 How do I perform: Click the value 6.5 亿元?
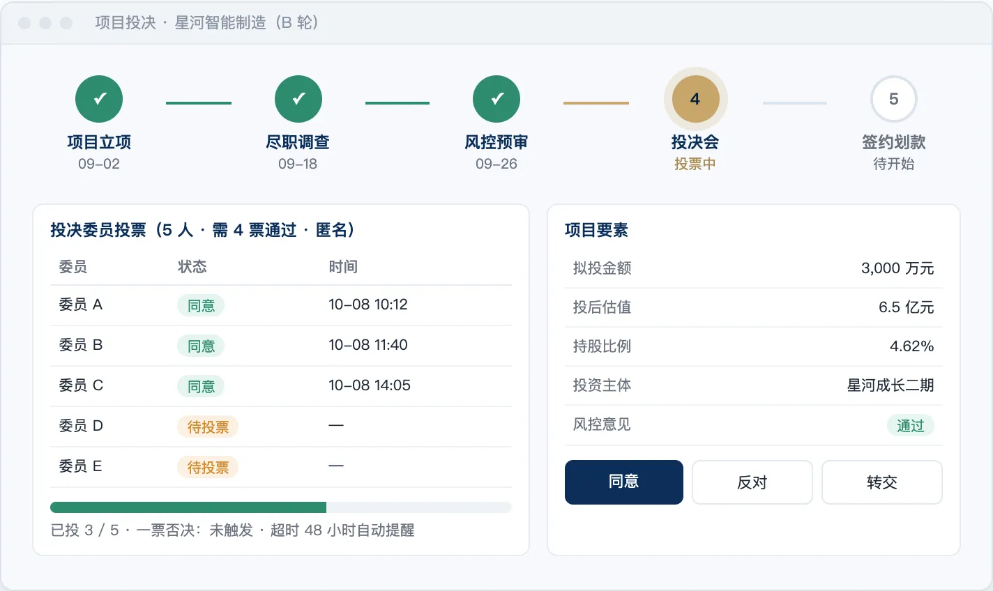pyautogui.click(x=906, y=307)
